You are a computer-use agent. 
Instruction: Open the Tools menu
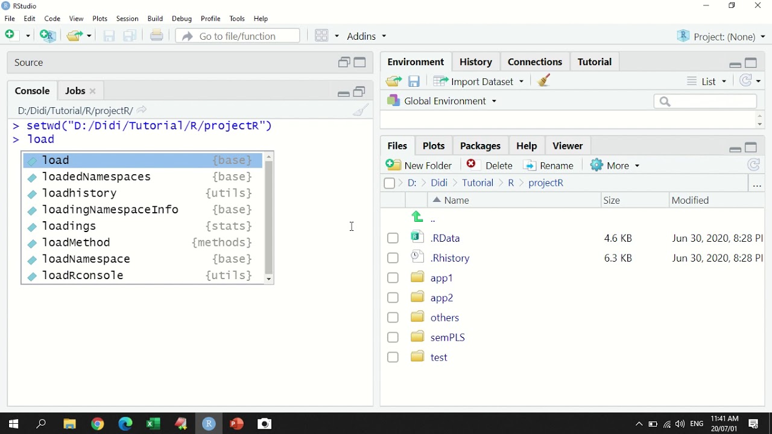point(237,19)
